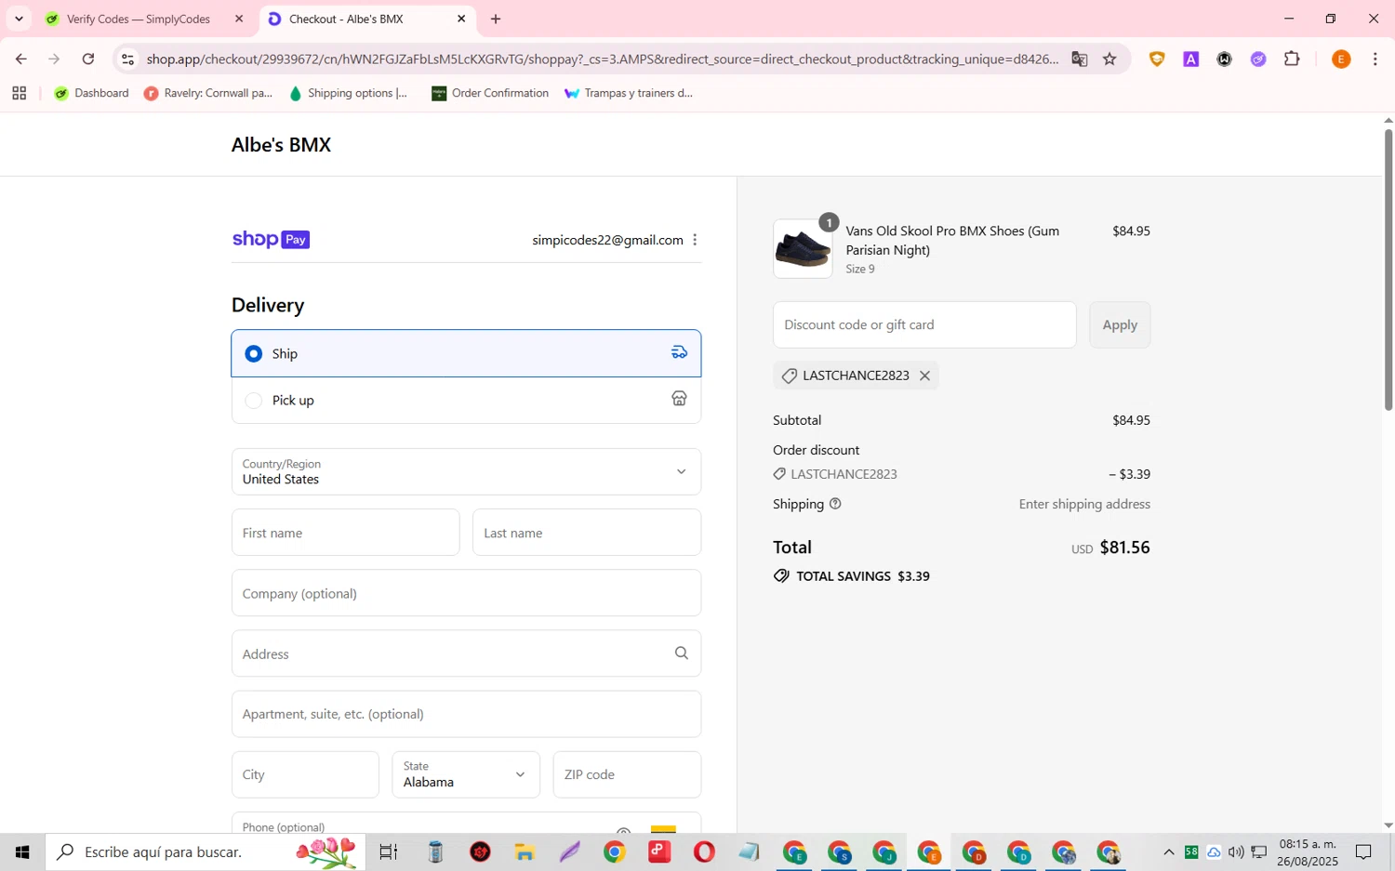
Task: Click the Company (optional) field
Action: point(466,593)
